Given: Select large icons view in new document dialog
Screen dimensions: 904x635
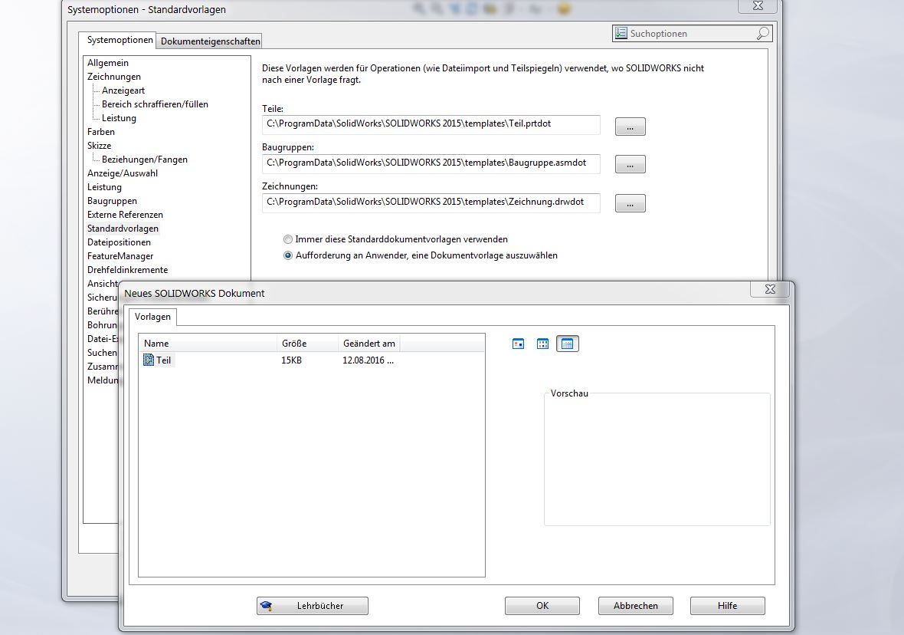Looking at the screenshot, I should [x=519, y=344].
